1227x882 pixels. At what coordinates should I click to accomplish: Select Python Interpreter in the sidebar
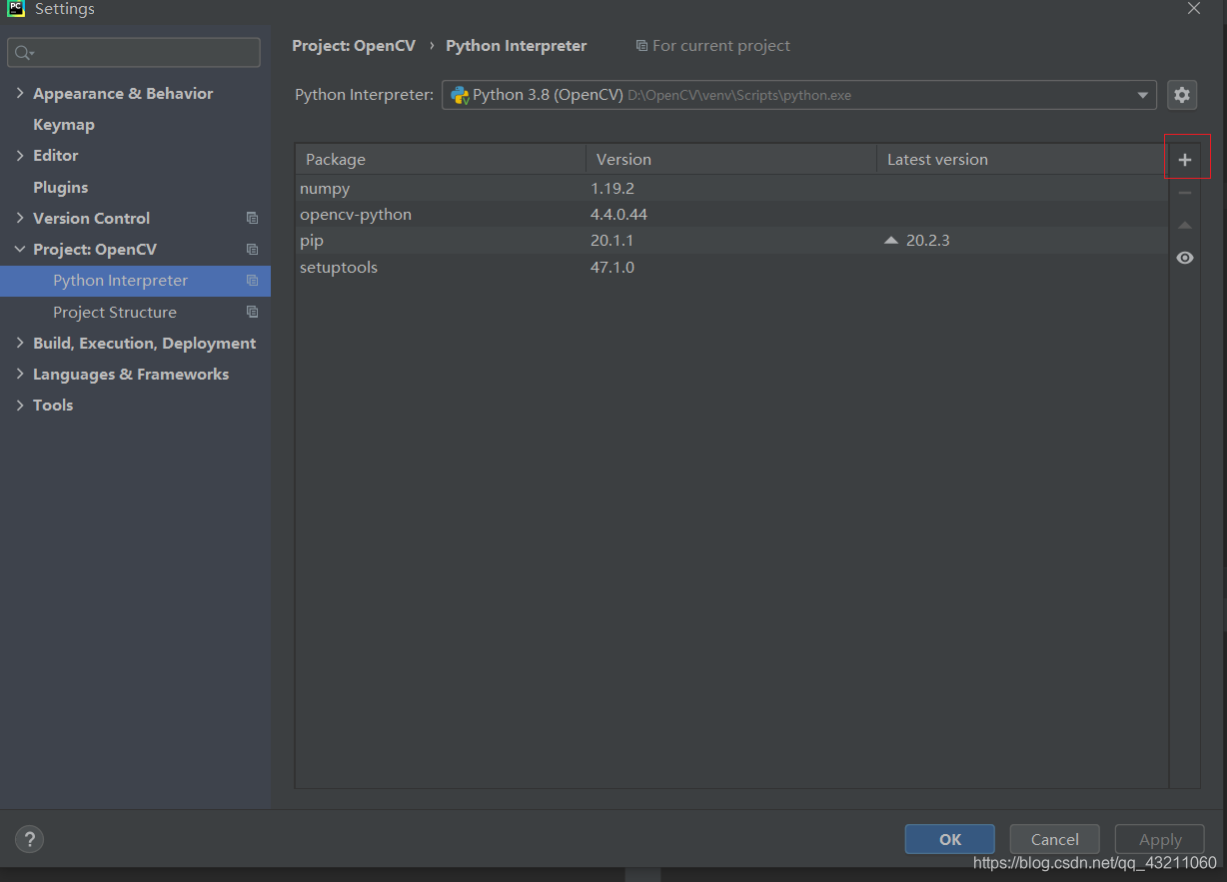click(x=135, y=281)
